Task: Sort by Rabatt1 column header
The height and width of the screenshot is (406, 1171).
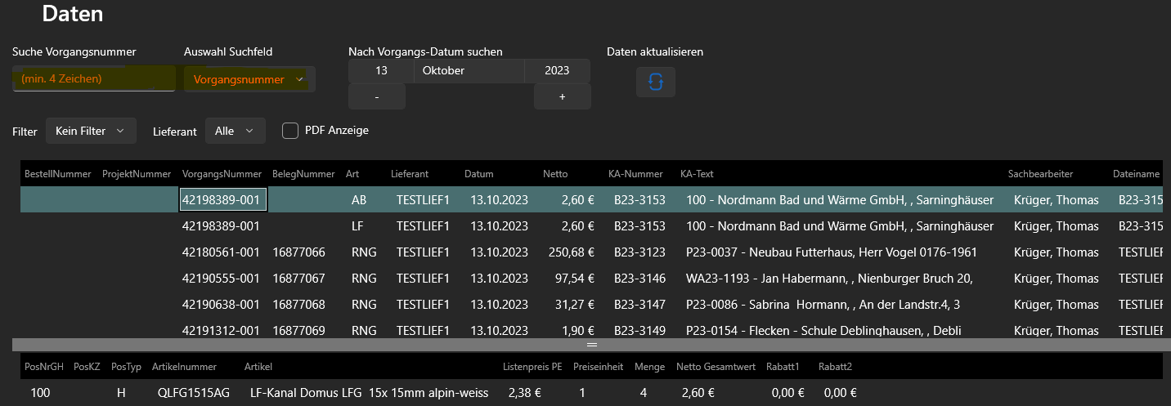Action: [x=783, y=367]
